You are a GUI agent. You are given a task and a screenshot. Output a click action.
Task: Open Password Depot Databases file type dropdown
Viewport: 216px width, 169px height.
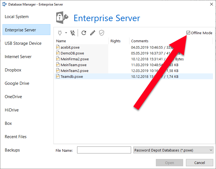point(173,150)
